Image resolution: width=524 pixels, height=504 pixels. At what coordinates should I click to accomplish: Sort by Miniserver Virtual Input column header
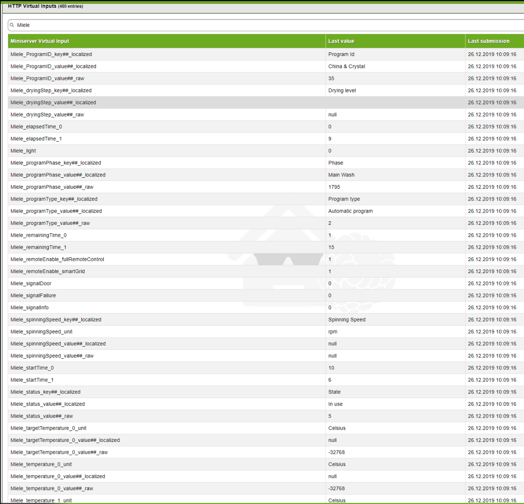click(x=167, y=41)
